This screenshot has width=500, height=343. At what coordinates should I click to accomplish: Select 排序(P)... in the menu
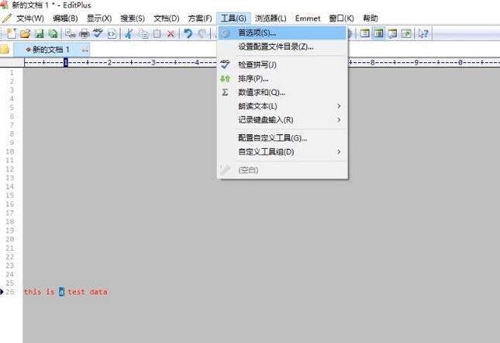(x=282, y=78)
